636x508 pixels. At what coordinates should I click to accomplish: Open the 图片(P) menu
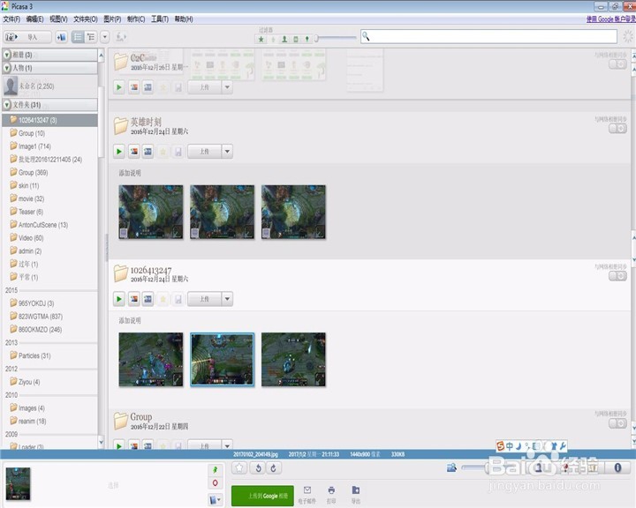click(112, 19)
